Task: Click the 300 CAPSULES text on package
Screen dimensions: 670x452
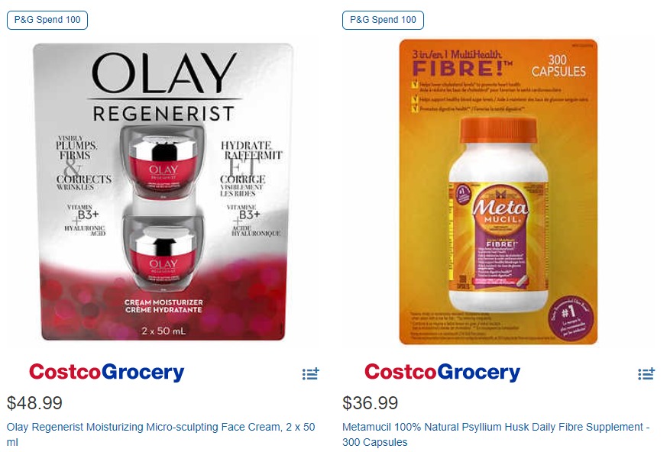Action: tap(558, 66)
